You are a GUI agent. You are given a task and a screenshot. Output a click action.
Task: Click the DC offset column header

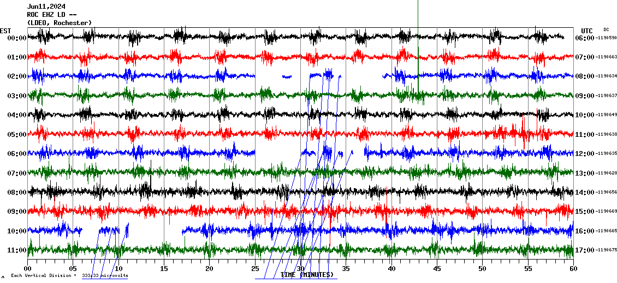pos(606,29)
